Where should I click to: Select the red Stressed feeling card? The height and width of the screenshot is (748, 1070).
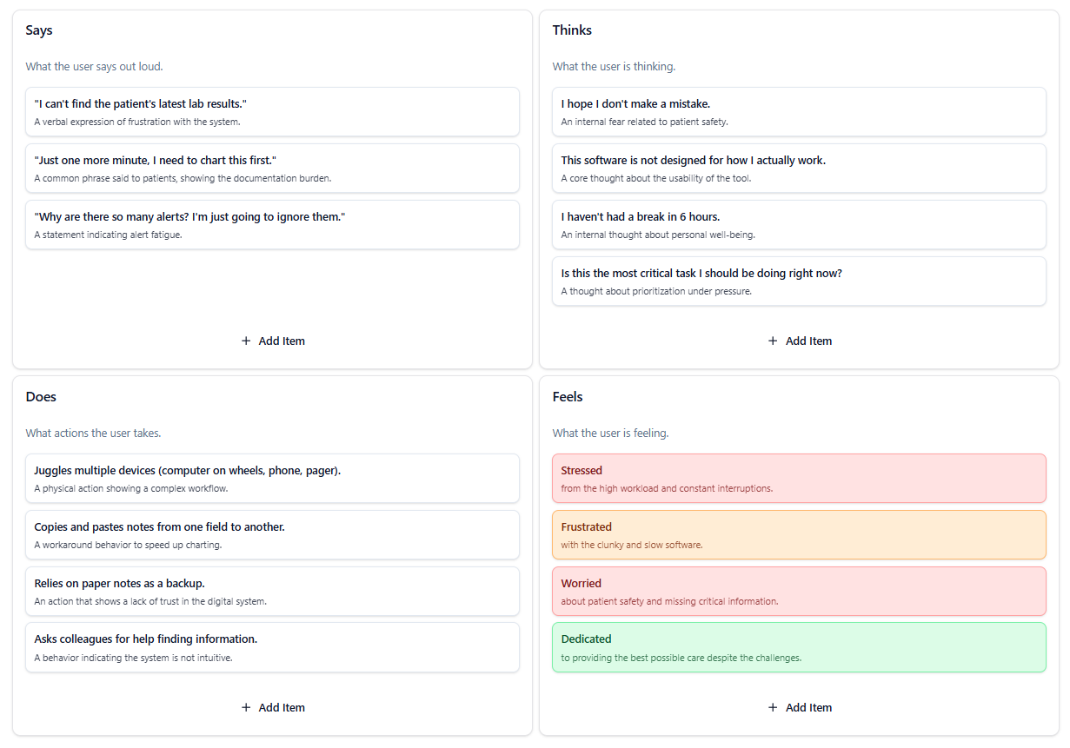(799, 479)
